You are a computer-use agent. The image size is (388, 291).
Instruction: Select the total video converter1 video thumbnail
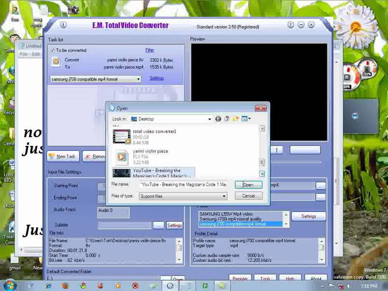[122, 137]
